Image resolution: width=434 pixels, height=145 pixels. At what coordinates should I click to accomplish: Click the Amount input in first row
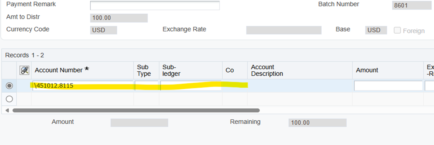(x=388, y=86)
